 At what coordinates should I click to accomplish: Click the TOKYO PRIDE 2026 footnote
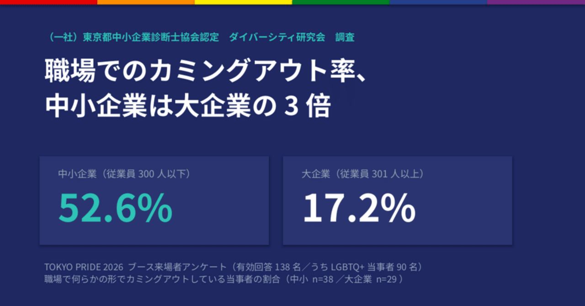tap(84, 267)
